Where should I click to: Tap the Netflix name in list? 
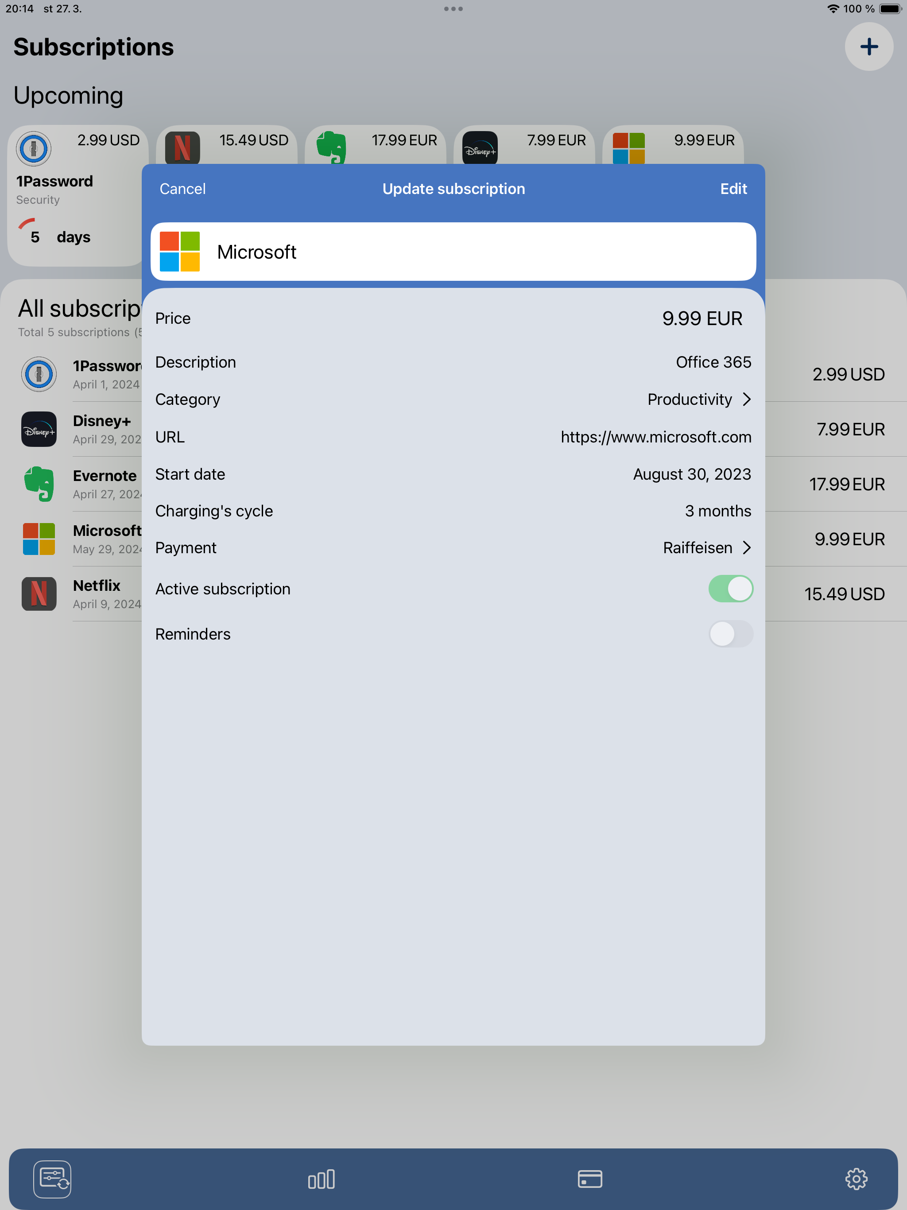click(x=96, y=586)
